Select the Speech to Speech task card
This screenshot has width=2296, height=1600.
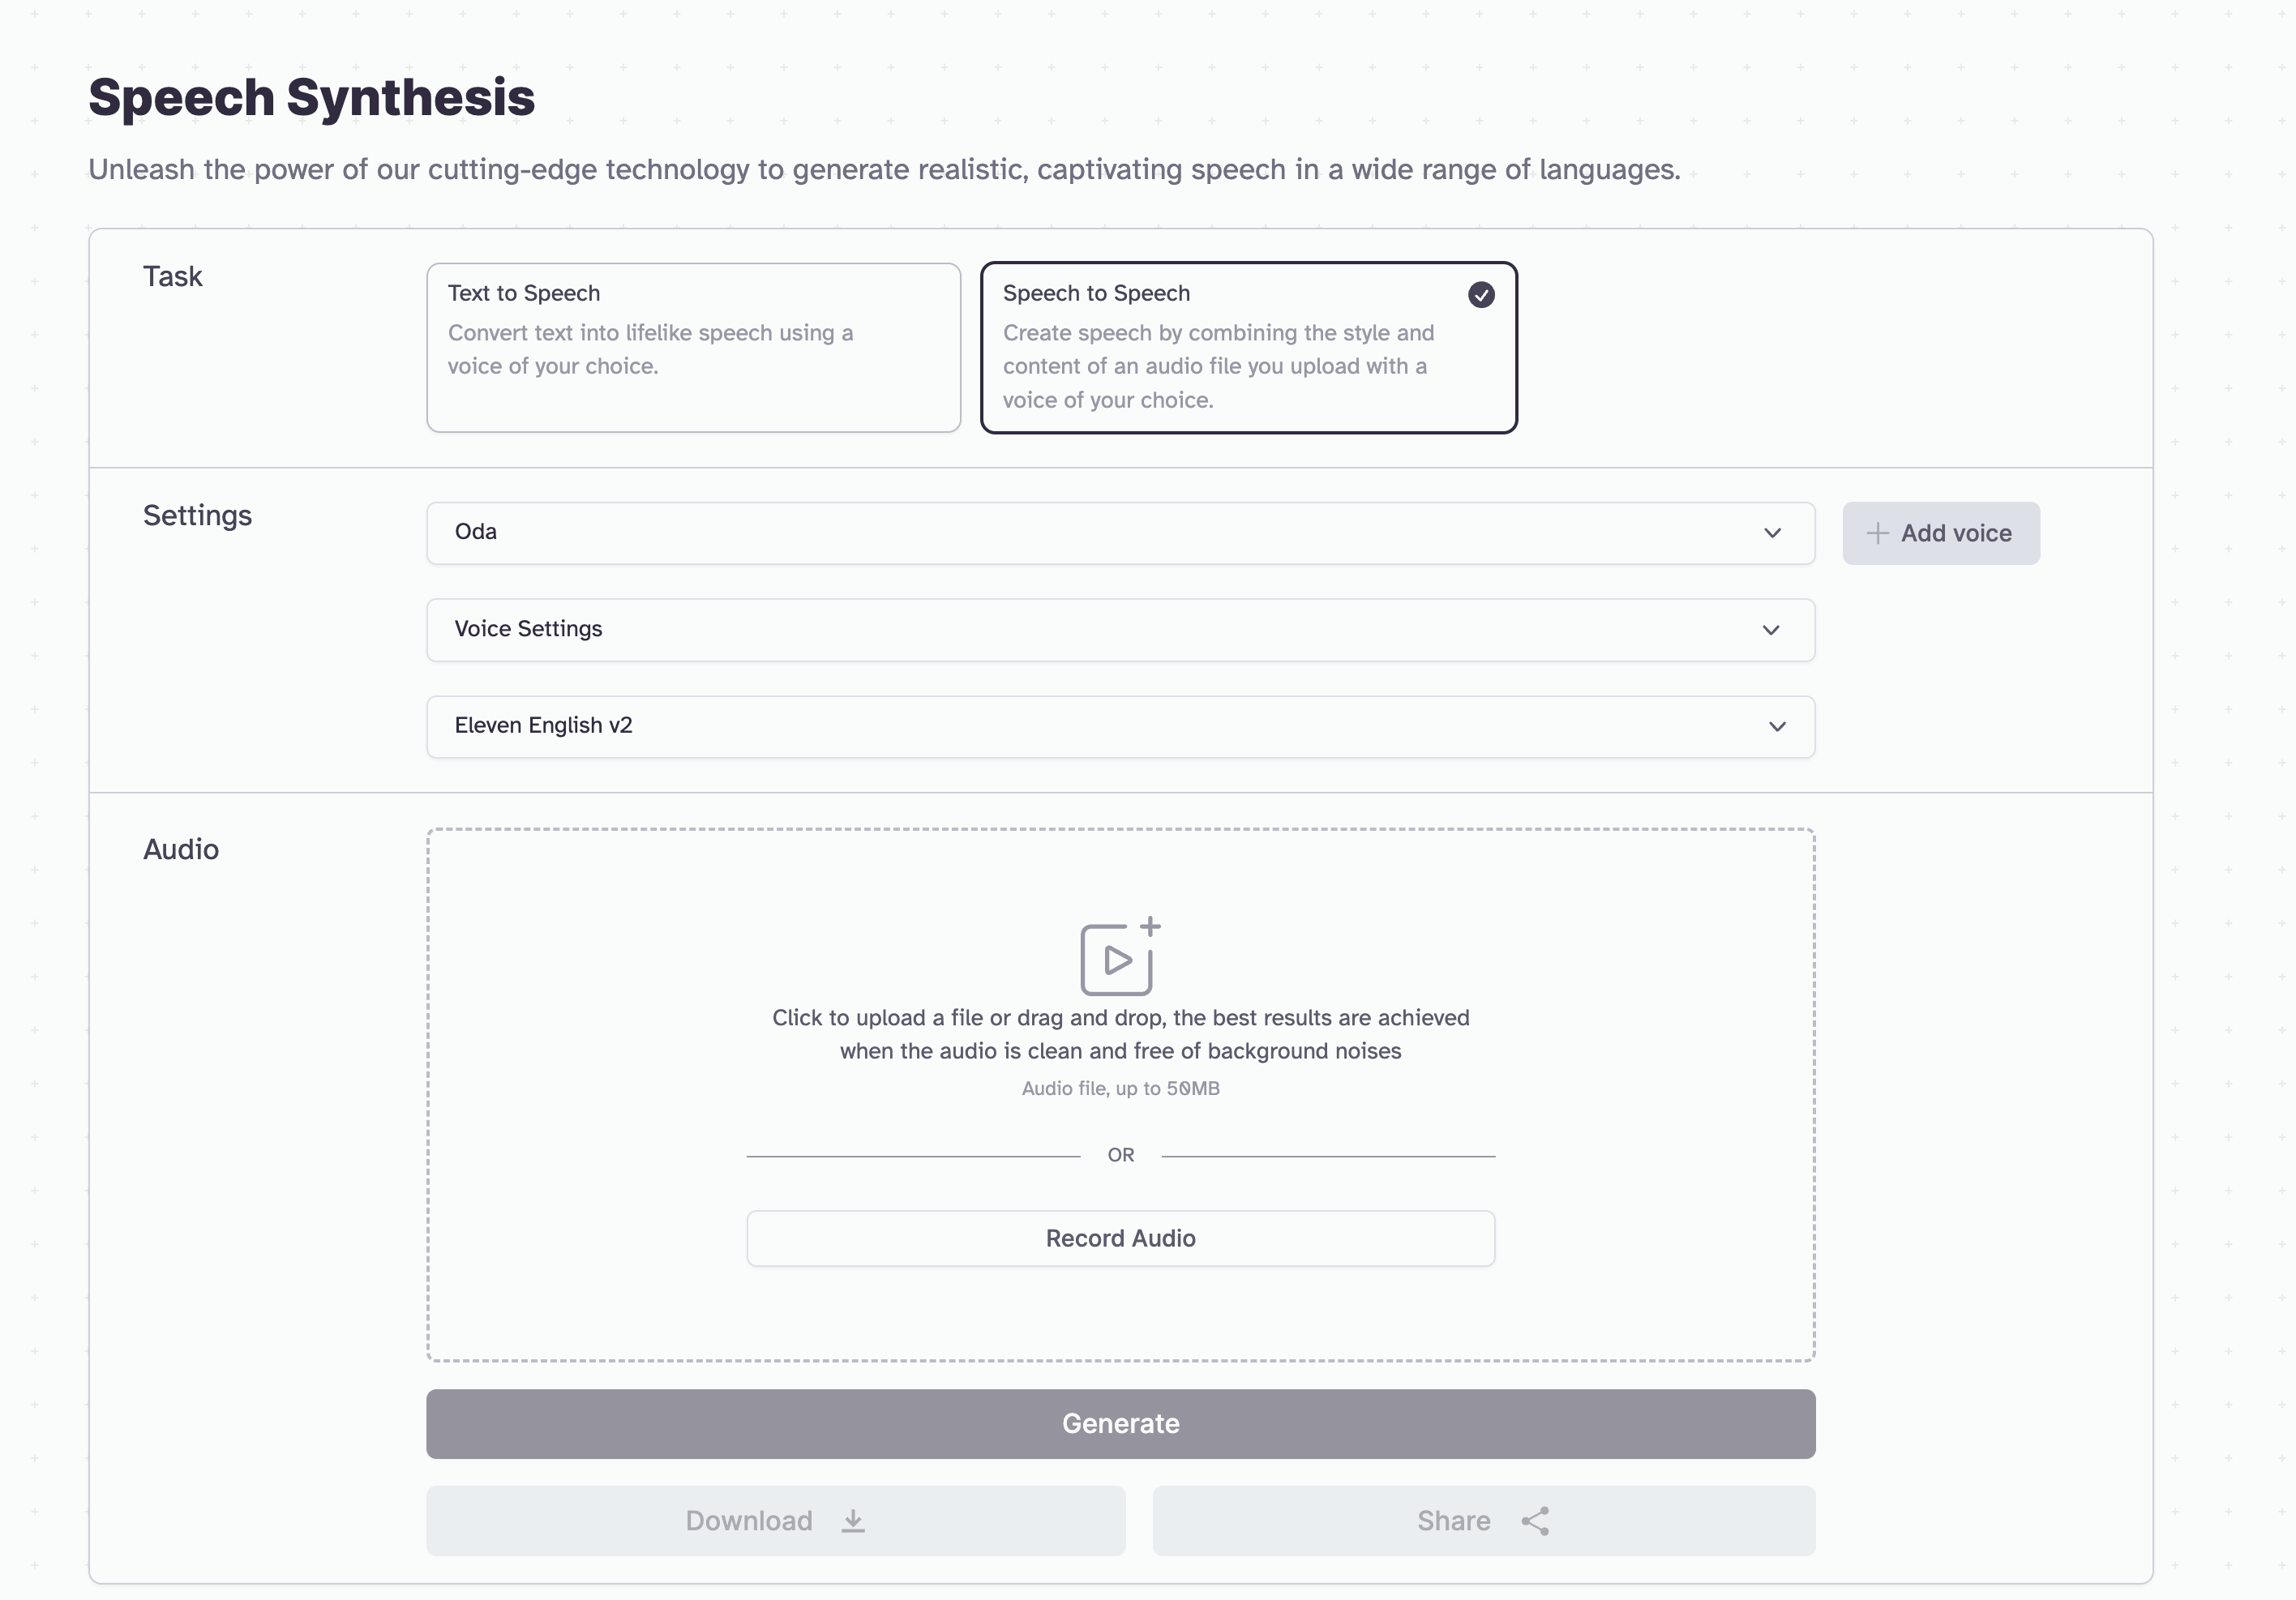click(x=1248, y=347)
